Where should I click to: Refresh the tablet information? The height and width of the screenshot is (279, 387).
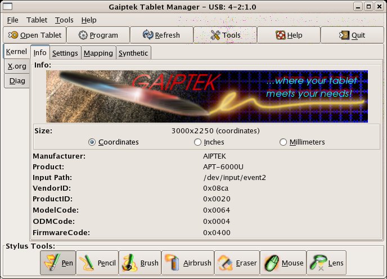click(x=161, y=35)
